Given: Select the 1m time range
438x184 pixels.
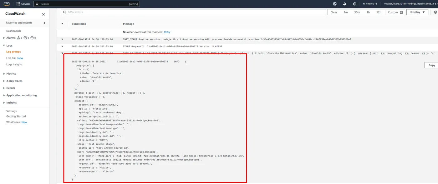Looking at the screenshot, I should tap(346, 12).
